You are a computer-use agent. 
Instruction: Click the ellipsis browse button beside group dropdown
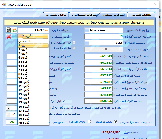15,36
